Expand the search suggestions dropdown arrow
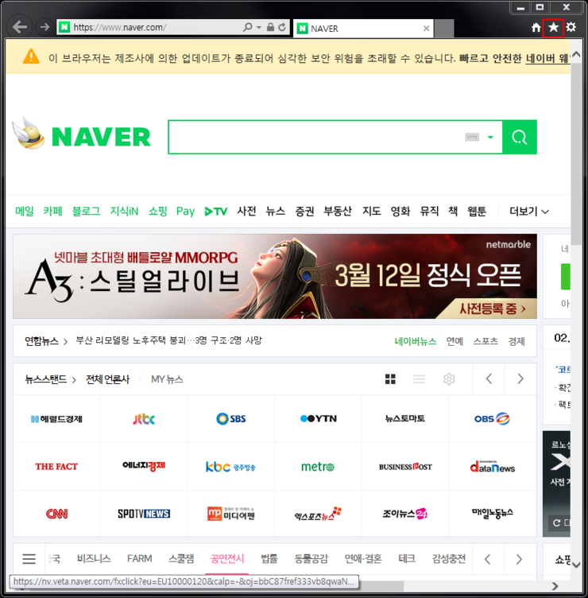The image size is (588, 598). point(490,138)
